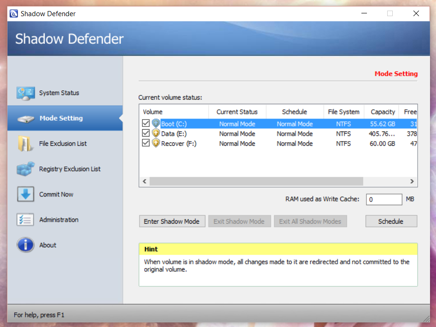Click the Registry Exclusion List cubes icon

[x=26, y=169]
